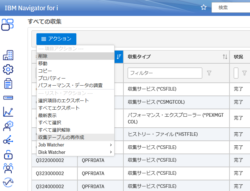This screenshot has height=191, width=250.
Task: Open the circular monitor pulse icon
Action: coord(8,183)
